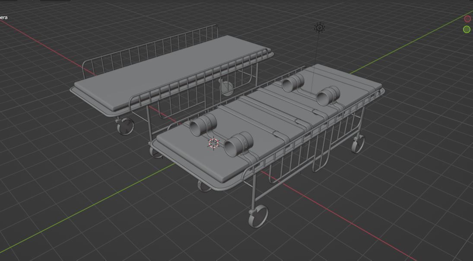The height and width of the screenshot is (261, 473).
Task: Select the far right caster wheel of the strapped stretcher
Action: [358, 143]
